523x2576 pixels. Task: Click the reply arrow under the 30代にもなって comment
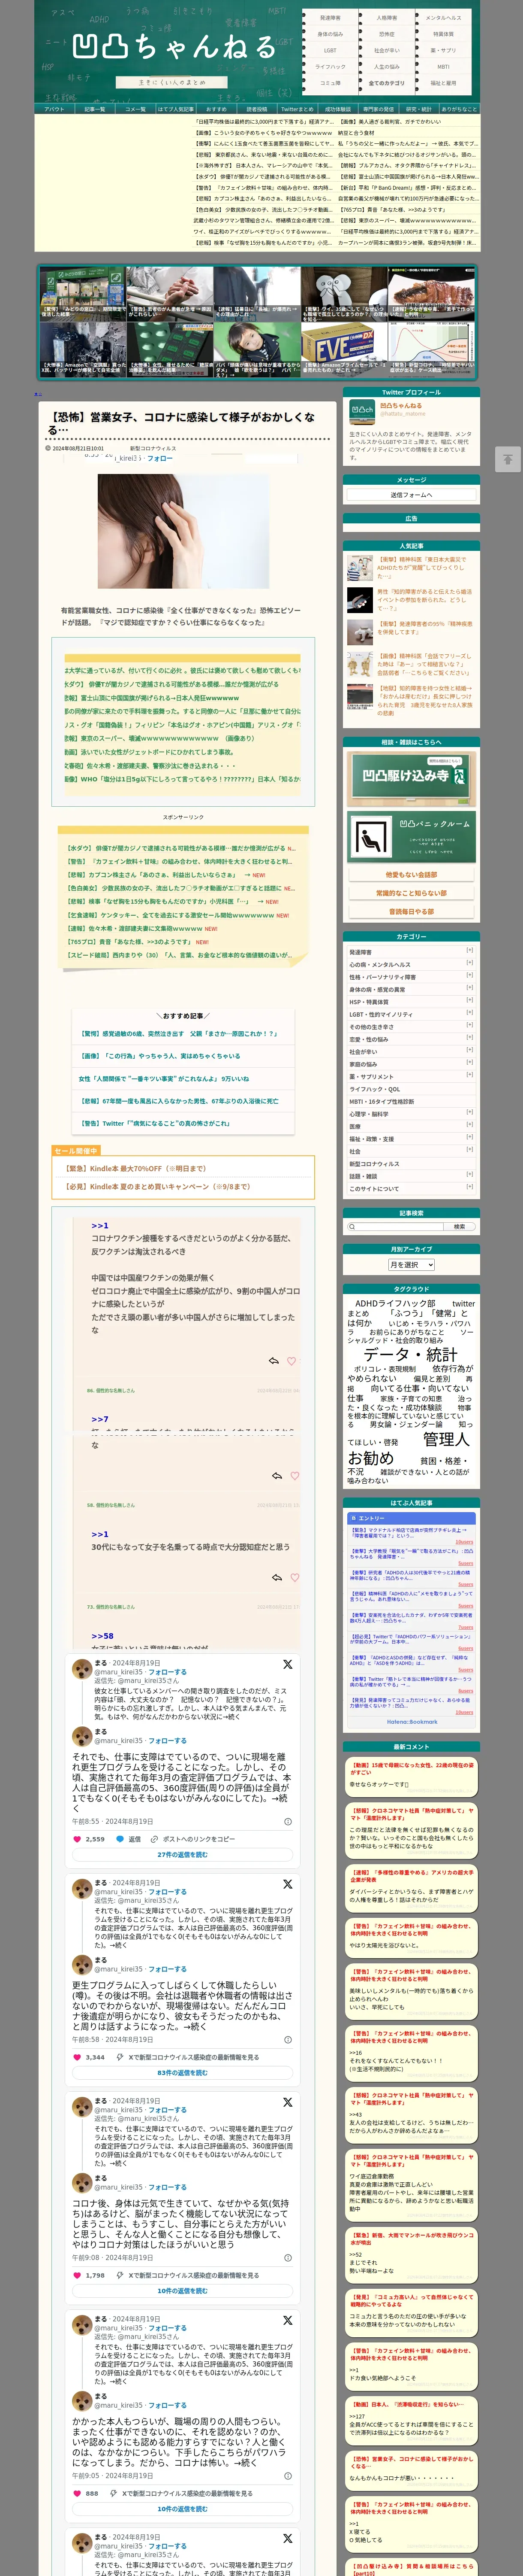(x=277, y=1578)
